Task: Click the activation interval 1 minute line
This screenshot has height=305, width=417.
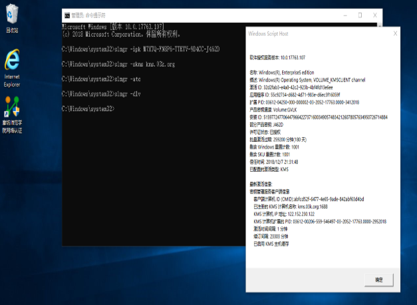Action: click(271, 229)
